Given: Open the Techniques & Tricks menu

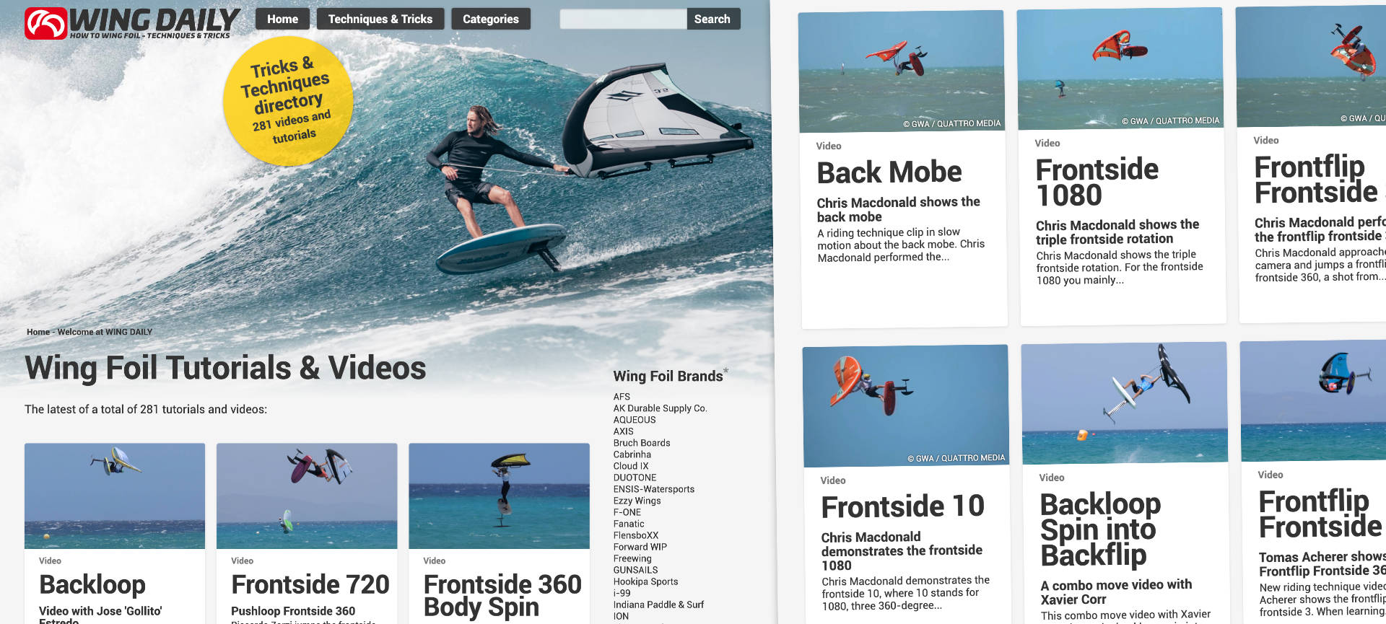Looking at the screenshot, I should [x=380, y=19].
